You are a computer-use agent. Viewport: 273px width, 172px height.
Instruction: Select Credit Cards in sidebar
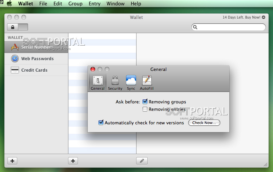(36, 70)
